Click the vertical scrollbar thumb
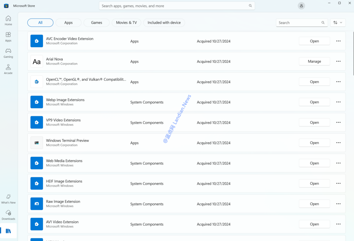The height and width of the screenshot is (241, 354). [x=353, y=54]
